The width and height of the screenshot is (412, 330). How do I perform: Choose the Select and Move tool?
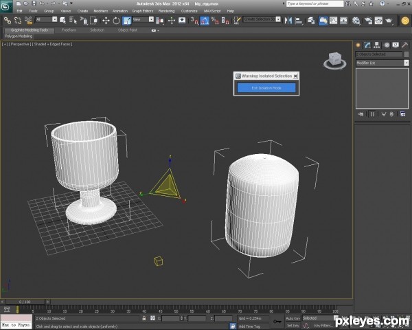(x=106, y=20)
